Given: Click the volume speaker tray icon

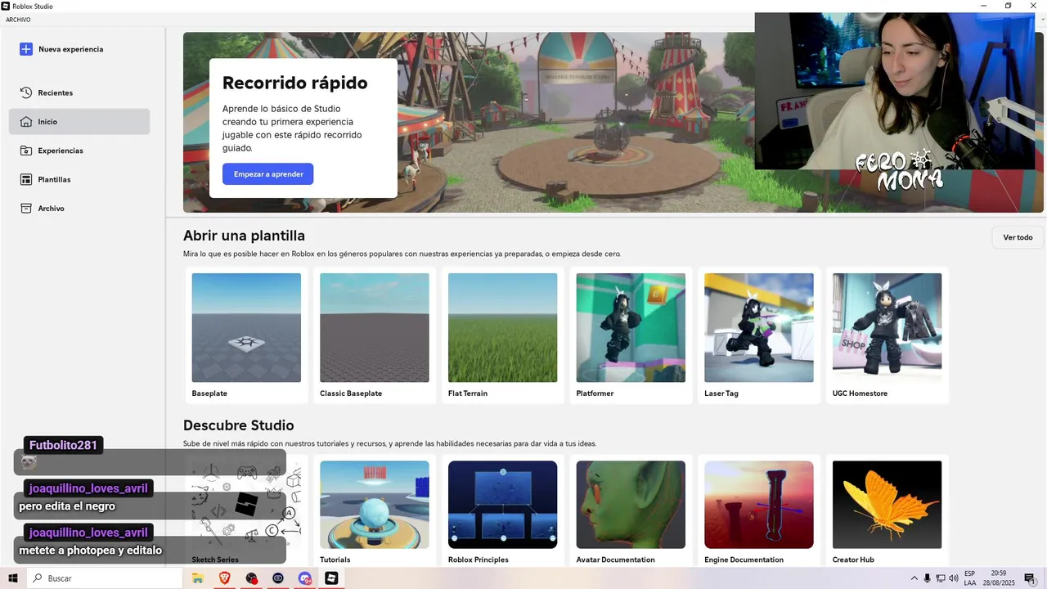Looking at the screenshot, I should coord(954,578).
